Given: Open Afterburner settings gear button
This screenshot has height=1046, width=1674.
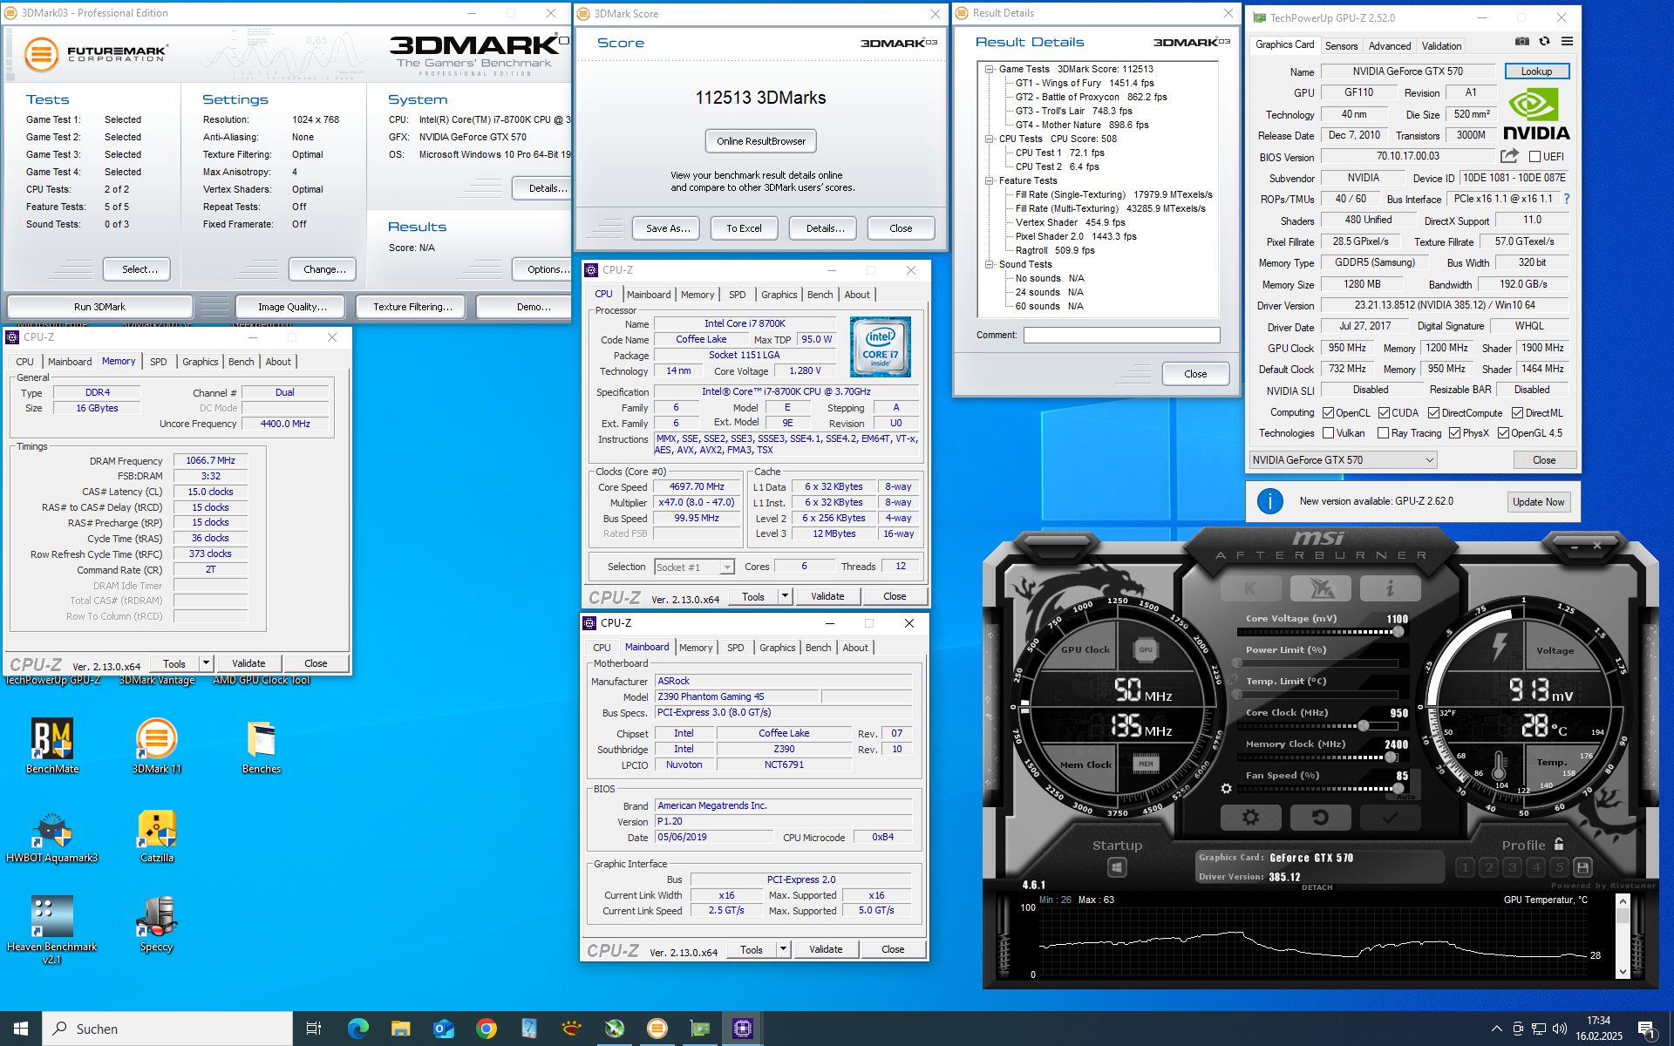Looking at the screenshot, I should coord(1250,818).
